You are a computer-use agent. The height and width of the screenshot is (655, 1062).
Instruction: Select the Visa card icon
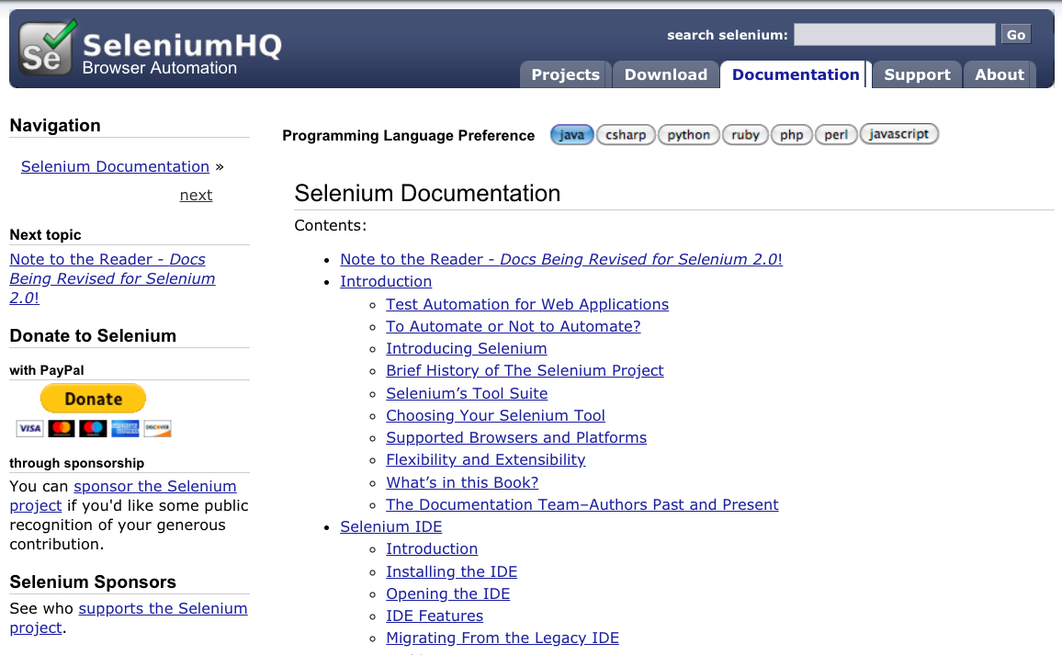(29, 428)
